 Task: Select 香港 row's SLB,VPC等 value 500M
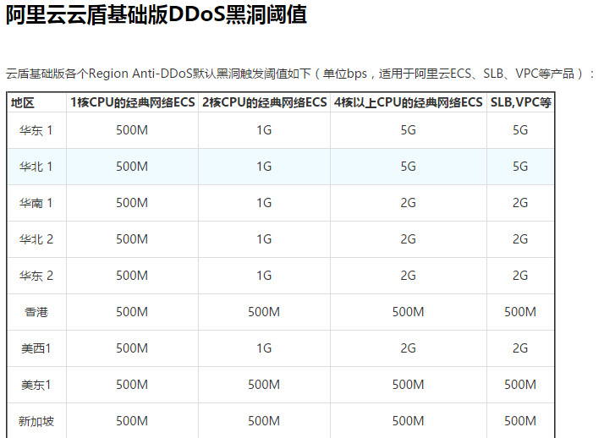click(520, 312)
